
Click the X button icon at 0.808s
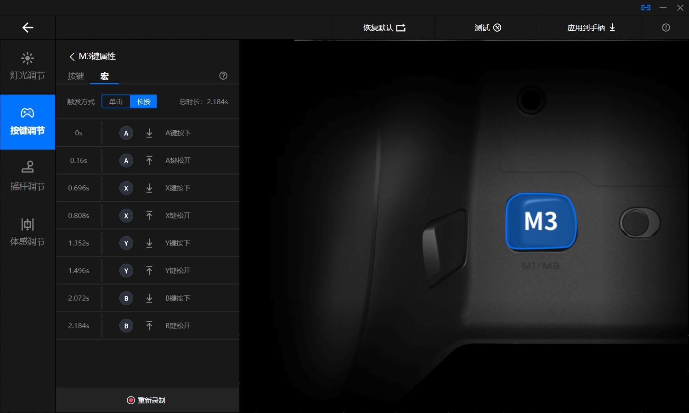126,216
